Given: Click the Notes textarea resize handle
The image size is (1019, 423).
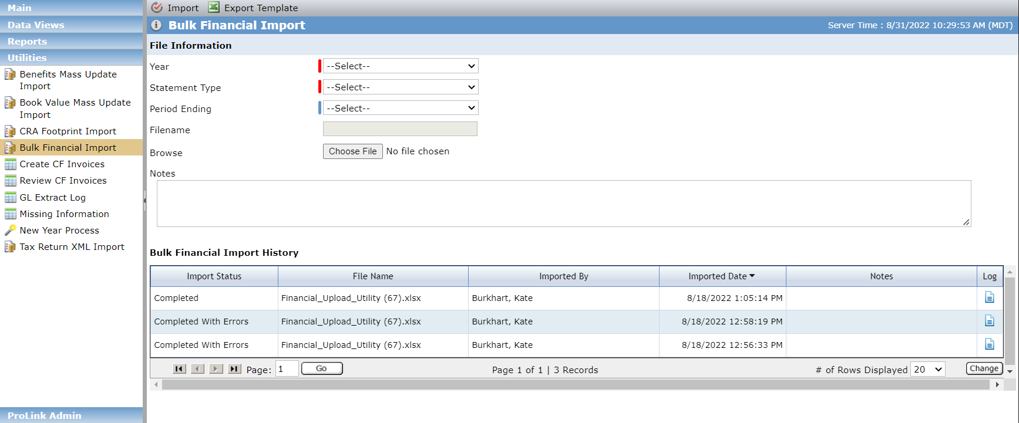Looking at the screenshot, I should (967, 222).
